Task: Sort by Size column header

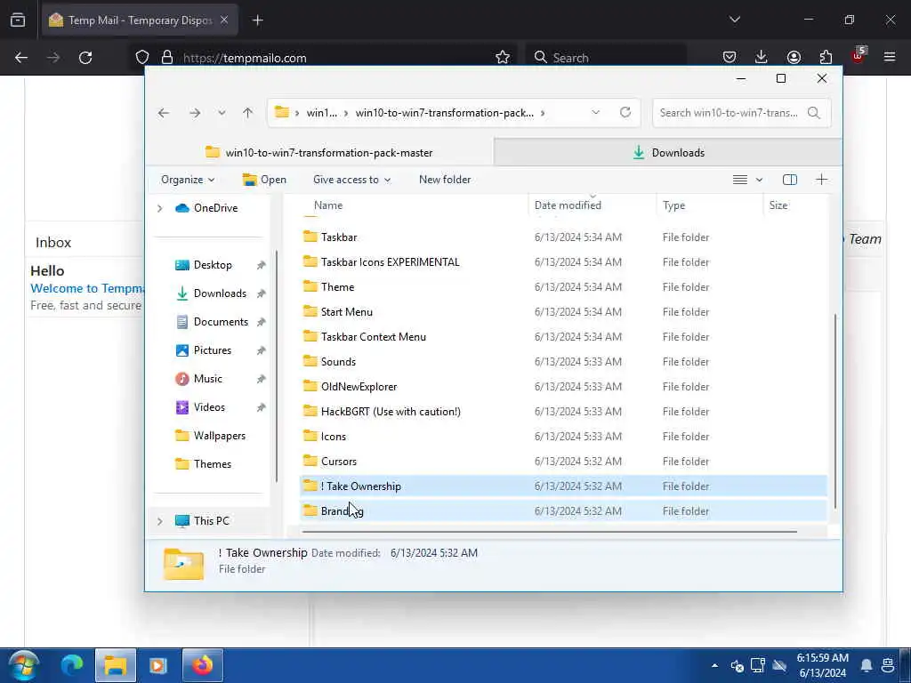Action: point(778,205)
